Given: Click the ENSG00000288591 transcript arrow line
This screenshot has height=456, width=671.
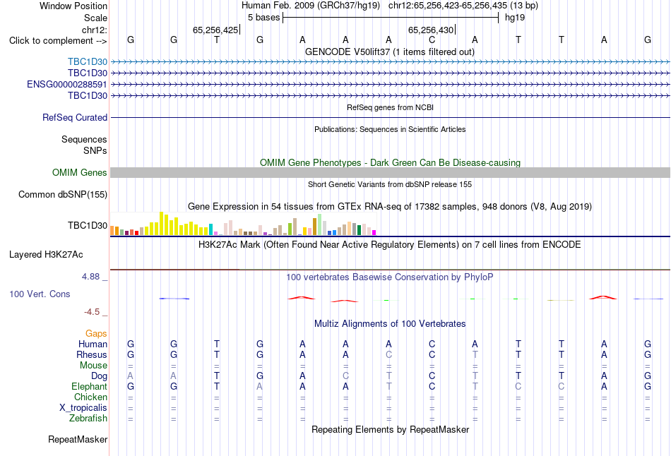Looking at the screenshot, I should tap(390, 84).
